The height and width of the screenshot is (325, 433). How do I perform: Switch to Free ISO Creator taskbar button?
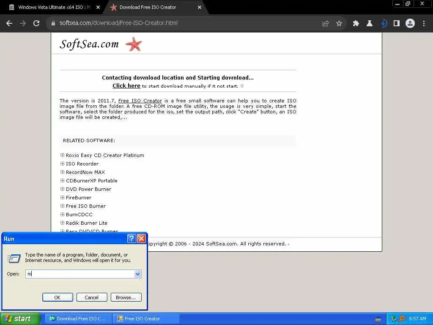pyautogui.click(x=146, y=319)
